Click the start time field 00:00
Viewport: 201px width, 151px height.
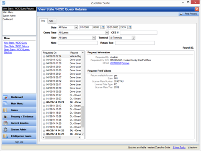pyautogui.click(x=96, y=27)
